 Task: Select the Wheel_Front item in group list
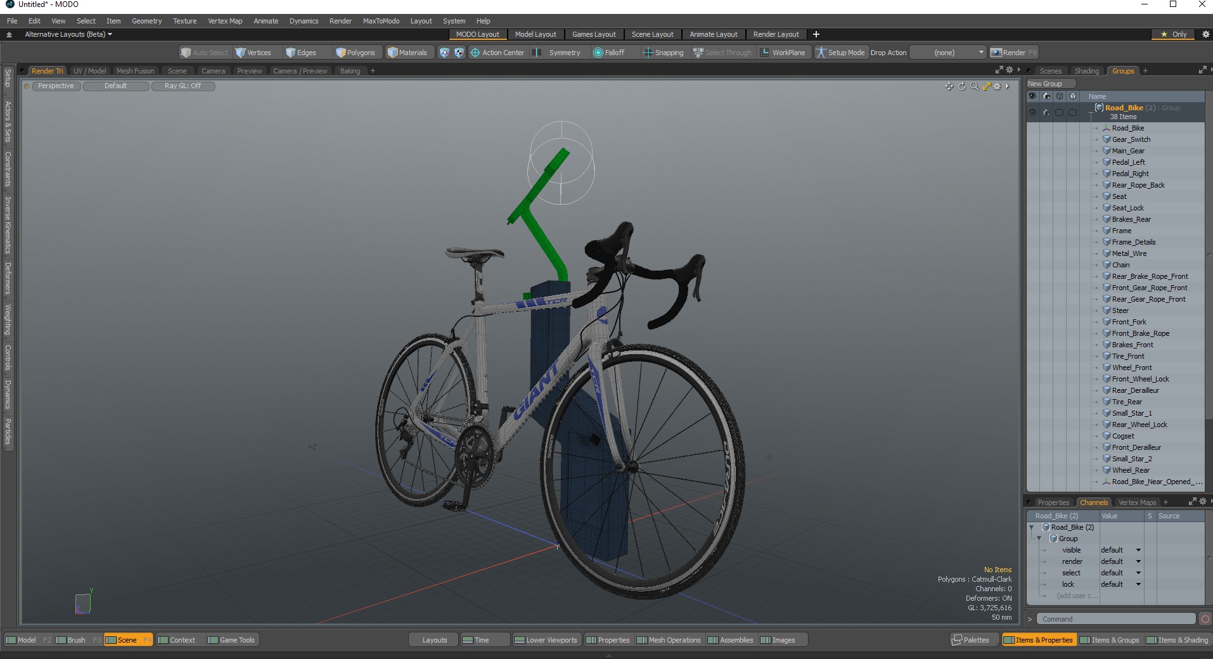(x=1132, y=368)
